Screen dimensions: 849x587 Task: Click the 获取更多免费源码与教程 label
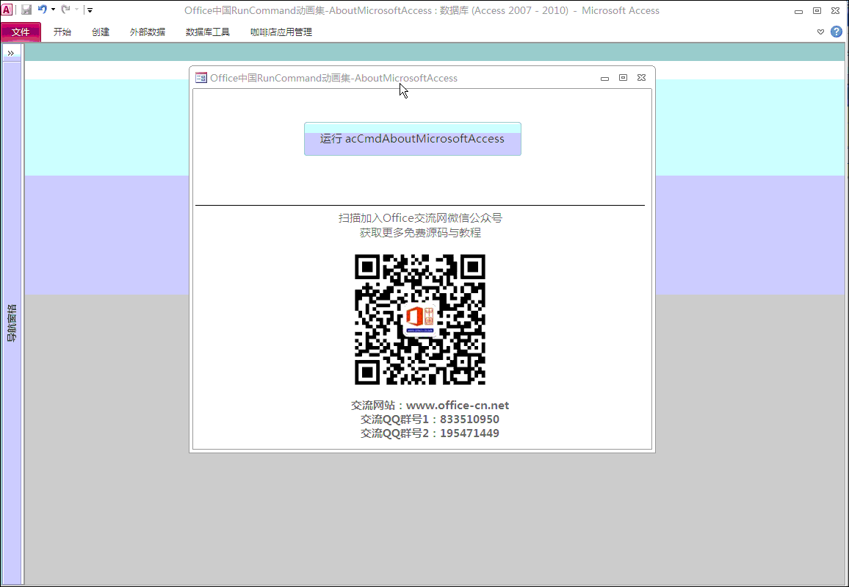click(x=420, y=233)
